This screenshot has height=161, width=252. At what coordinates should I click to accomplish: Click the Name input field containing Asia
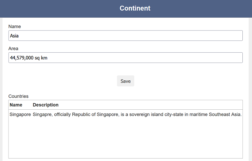tap(126, 36)
